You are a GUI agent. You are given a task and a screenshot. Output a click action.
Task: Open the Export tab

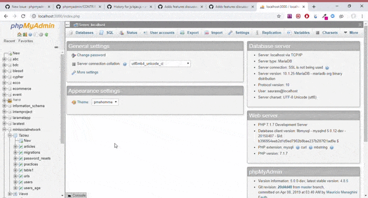(189, 33)
